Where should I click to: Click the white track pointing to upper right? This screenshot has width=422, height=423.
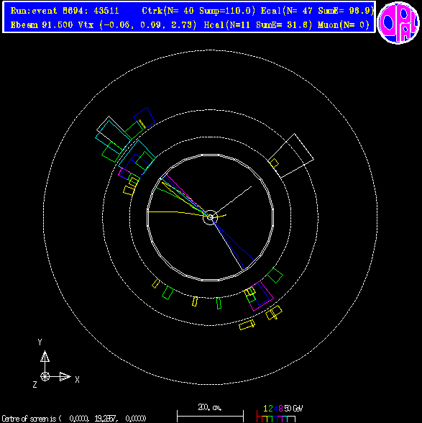point(234,199)
